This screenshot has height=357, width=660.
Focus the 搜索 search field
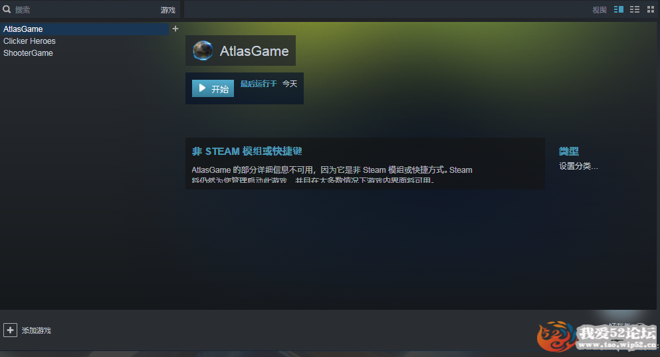pyautogui.click(x=84, y=10)
